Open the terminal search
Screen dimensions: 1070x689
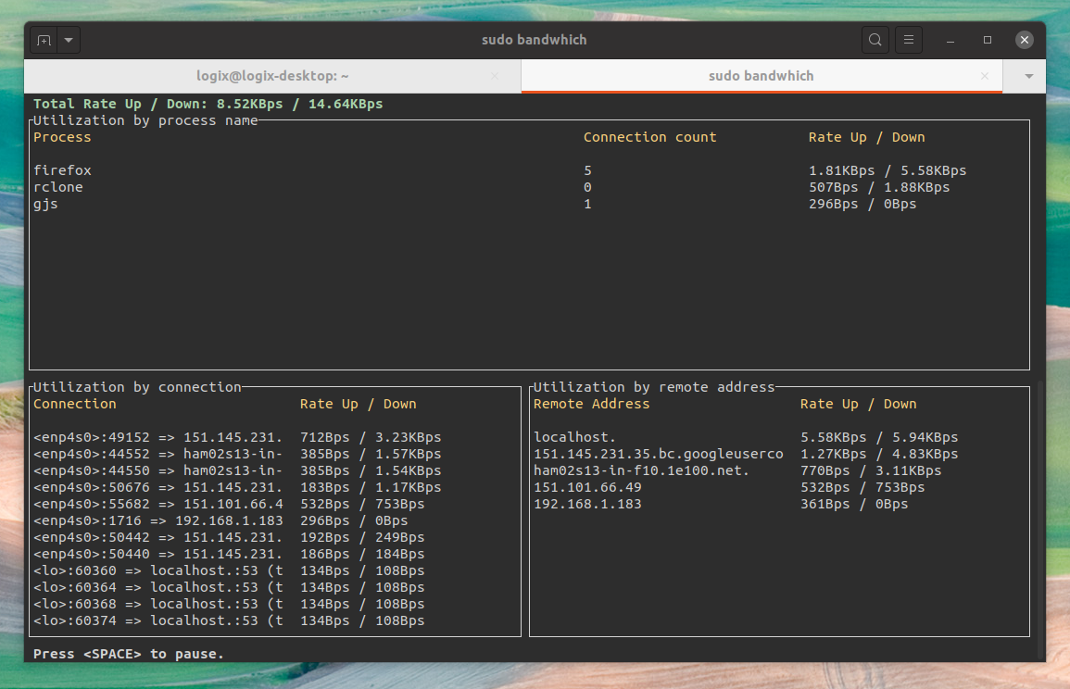(875, 39)
